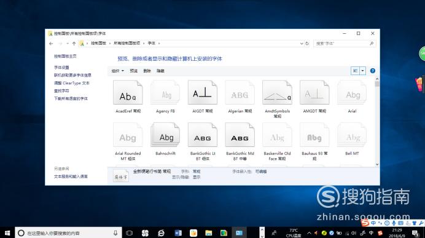Open 查找字符 sidebar link
The image size is (425, 238).
pos(61,91)
